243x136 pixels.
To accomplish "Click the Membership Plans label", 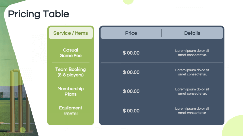I will click(x=71, y=91).
